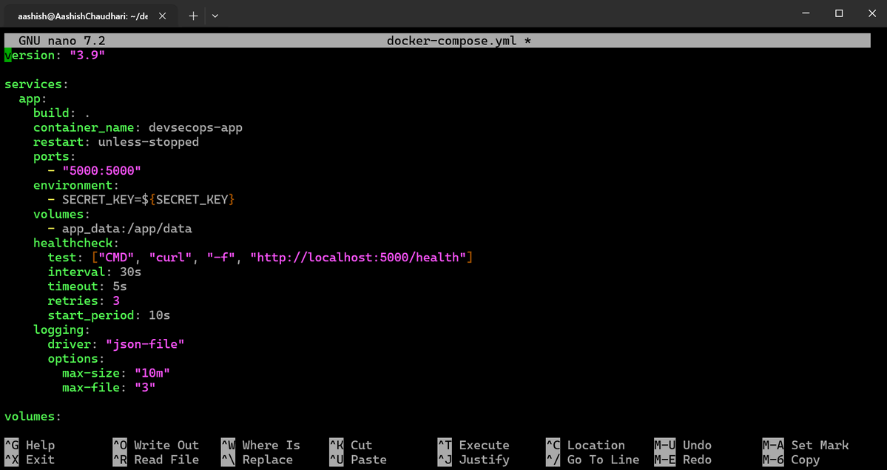The width and height of the screenshot is (887, 470).
Task: Click the start_period: 10s line
Action: [x=109, y=315]
